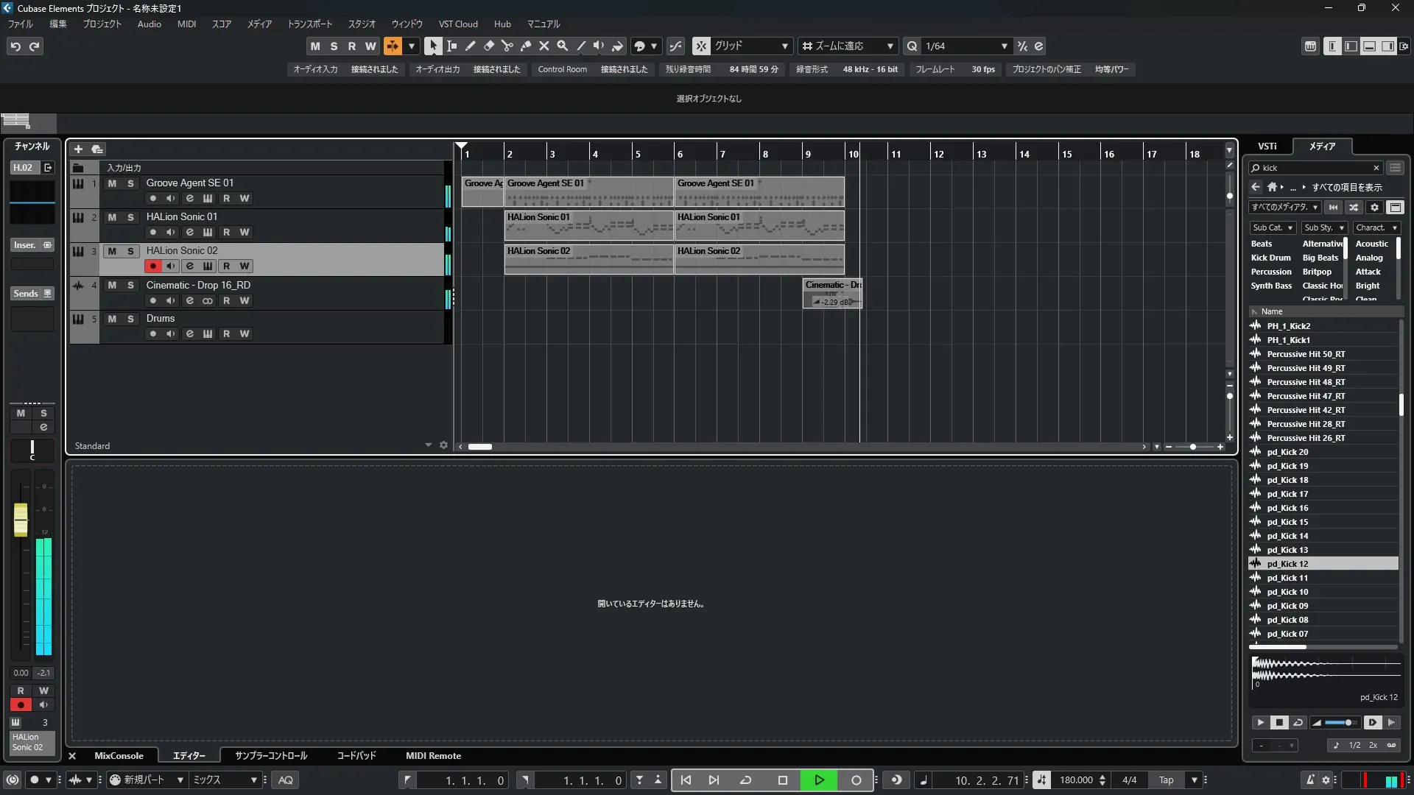Open the MixConsole lower zone tab
1414x795 pixels.
[x=119, y=755]
